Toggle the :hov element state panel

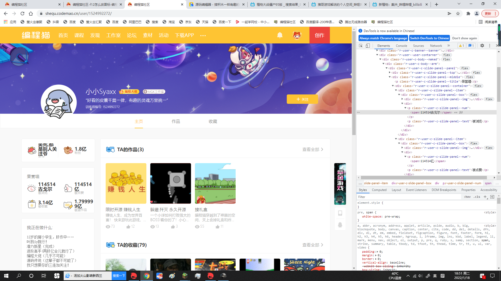[x=467, y=197]
